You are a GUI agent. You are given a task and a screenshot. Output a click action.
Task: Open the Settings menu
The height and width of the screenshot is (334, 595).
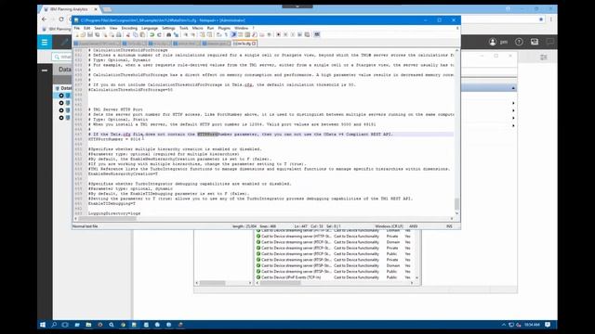click(x=168, y=28)
